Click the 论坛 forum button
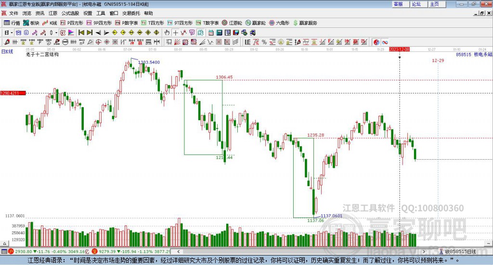Image resolution: width=493 pixels, height=265 pixels. pos(418,4)
